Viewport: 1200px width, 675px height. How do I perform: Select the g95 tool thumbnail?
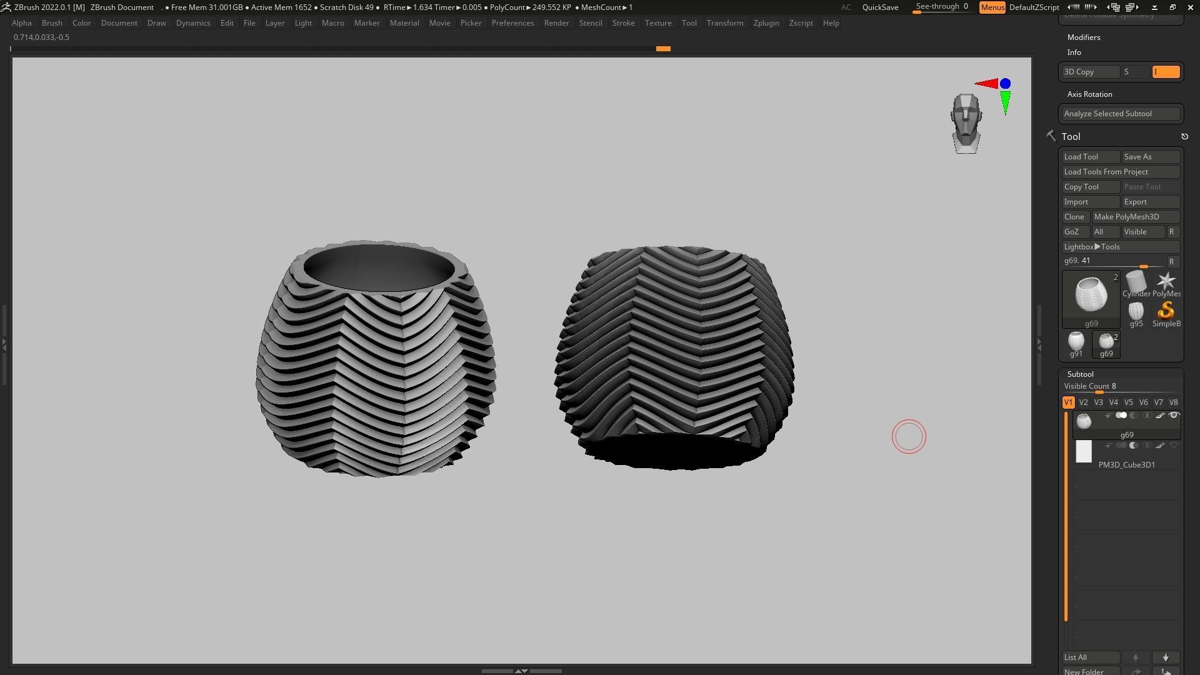(1136, 314)
